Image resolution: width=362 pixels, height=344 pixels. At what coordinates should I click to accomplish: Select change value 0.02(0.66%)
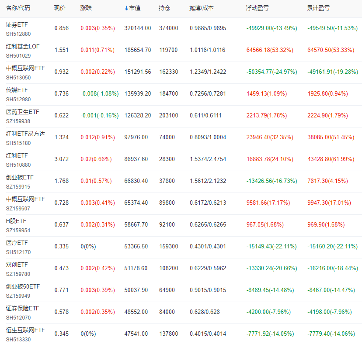96,159
